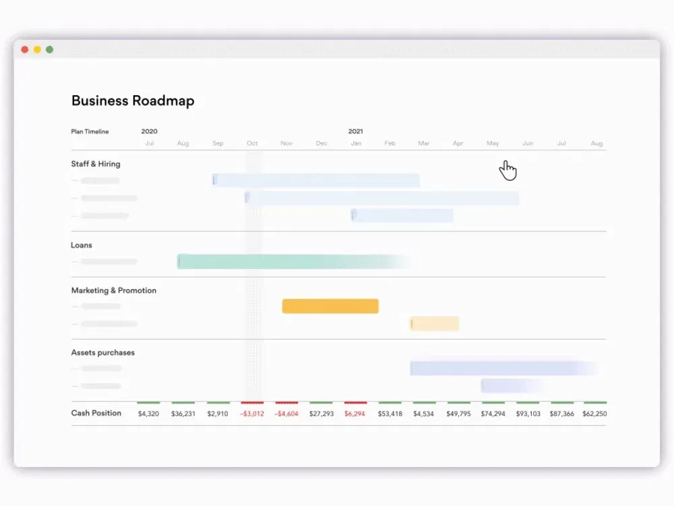Click the Nov month column header
674x506 pixels.
286,143
